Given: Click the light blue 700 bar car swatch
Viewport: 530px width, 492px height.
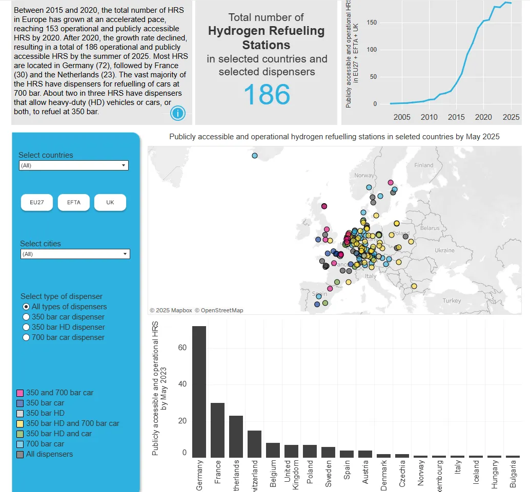Looking at the screenshot, I should 20,444.
